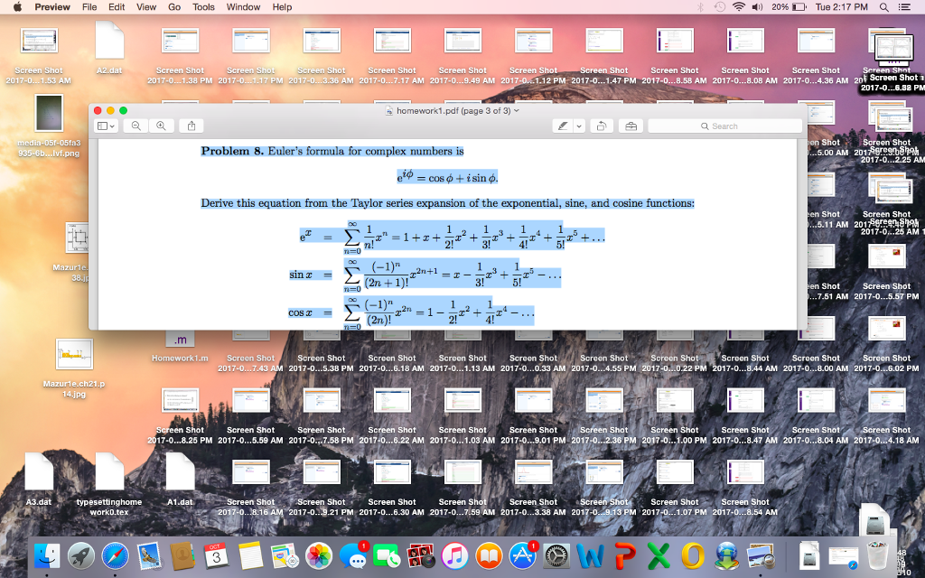925x578 pixels.
Task: Show the Markup toolbar via the toolbox icon
Action: 631,126
